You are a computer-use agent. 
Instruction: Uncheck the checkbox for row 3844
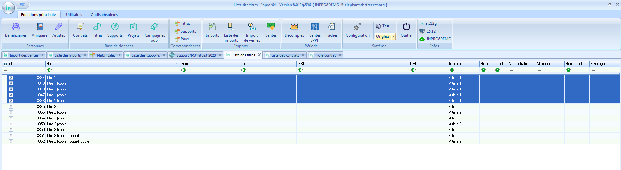point(11,78)
